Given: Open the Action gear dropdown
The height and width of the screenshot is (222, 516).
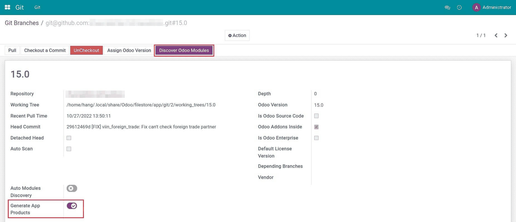Looking at the screenshot, I should click(237, 35).
